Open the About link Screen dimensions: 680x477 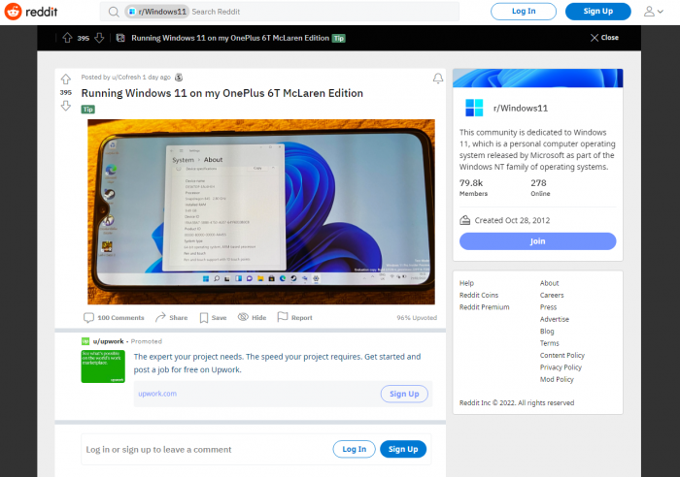tap(550, 283)
